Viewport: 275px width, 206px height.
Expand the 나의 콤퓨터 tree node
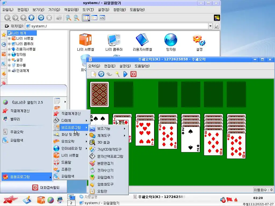point(9,44)
